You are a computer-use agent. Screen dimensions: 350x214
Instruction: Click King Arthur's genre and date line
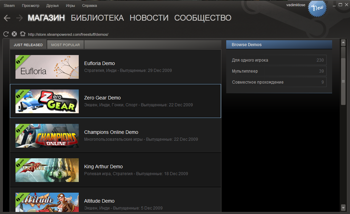(x=136, y=174)
